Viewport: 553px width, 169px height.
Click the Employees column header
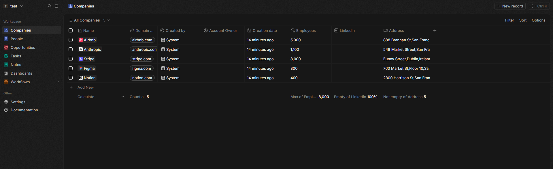click(309, 30)
